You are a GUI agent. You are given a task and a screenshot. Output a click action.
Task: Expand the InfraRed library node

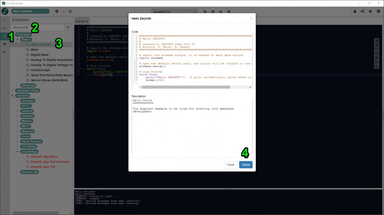click(x=17, y=116)
